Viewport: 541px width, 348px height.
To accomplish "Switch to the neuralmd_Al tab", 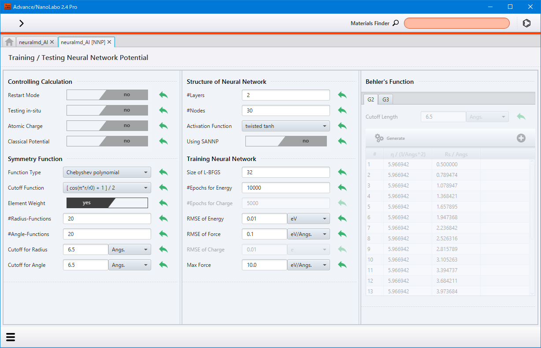I will tap(33, 42).
